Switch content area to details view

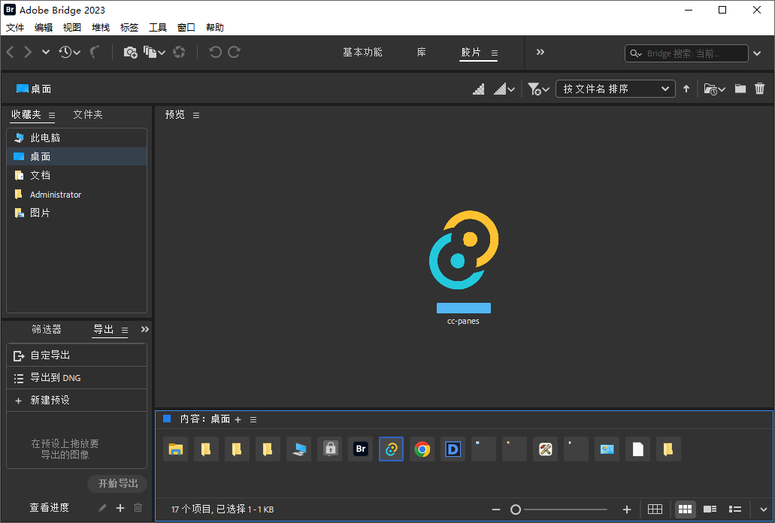(710, 509)
